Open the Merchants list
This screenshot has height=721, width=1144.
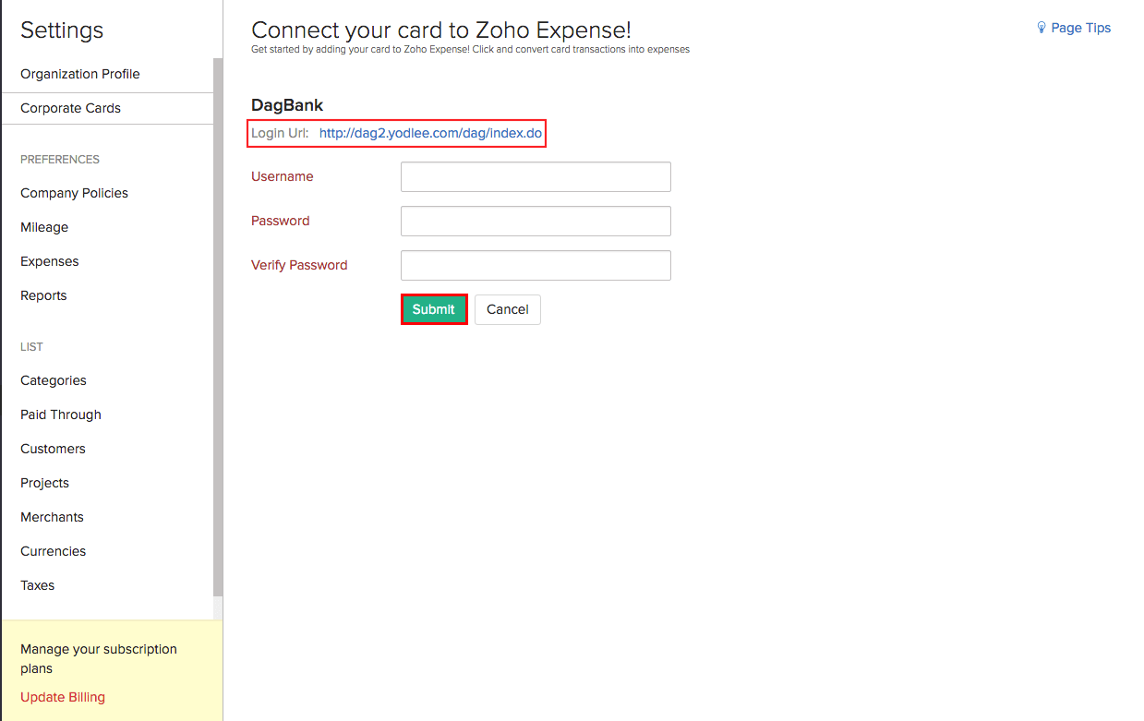tap(52, 517)
